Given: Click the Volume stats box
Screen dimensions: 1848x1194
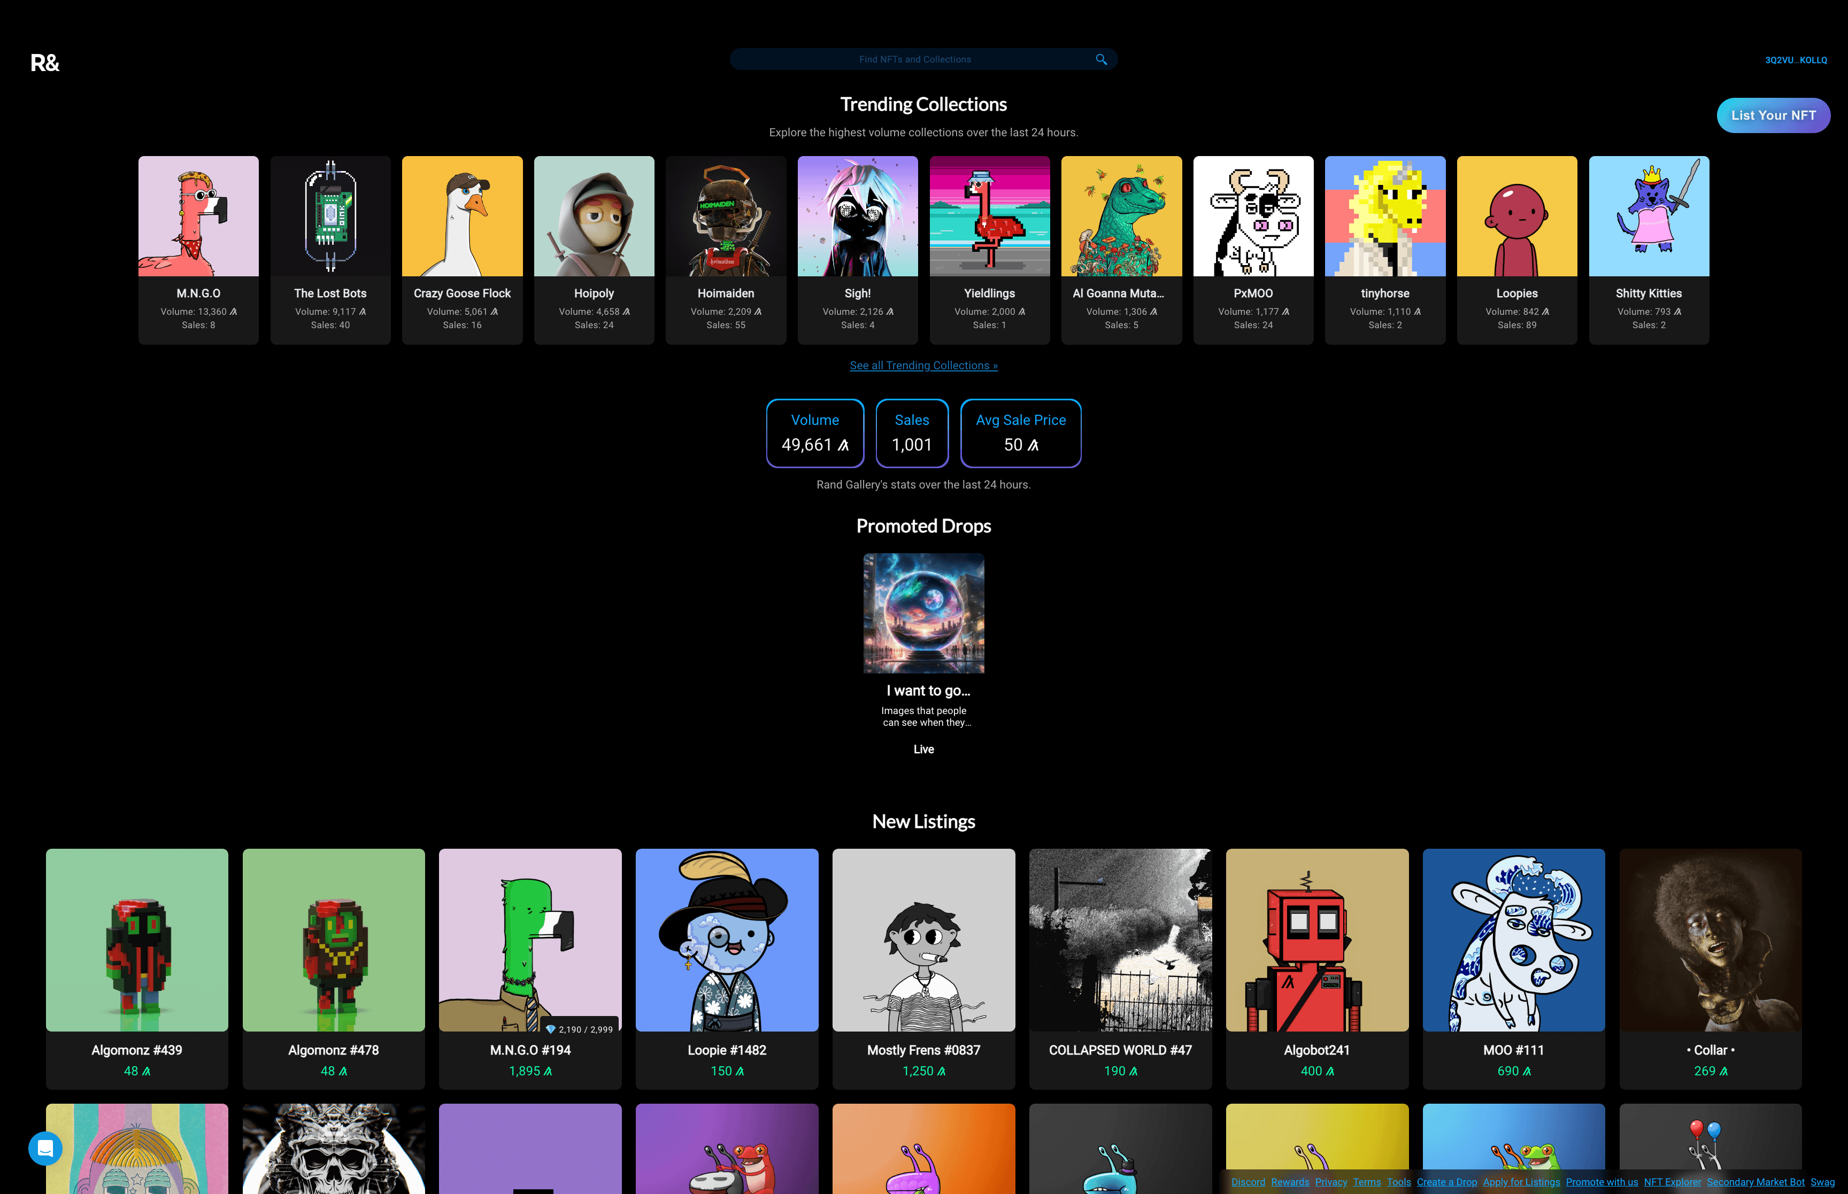Looking at the screenshot, I should click(814, 432).
